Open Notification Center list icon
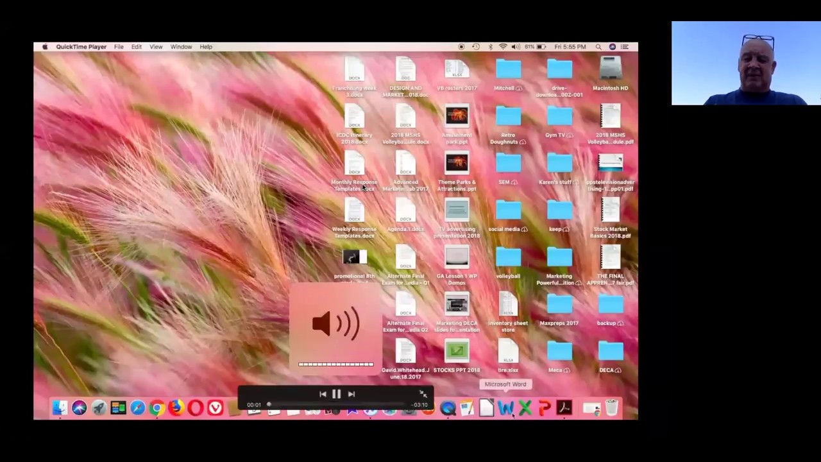Viewport: 821px width, 462px height. pos(625,47)
